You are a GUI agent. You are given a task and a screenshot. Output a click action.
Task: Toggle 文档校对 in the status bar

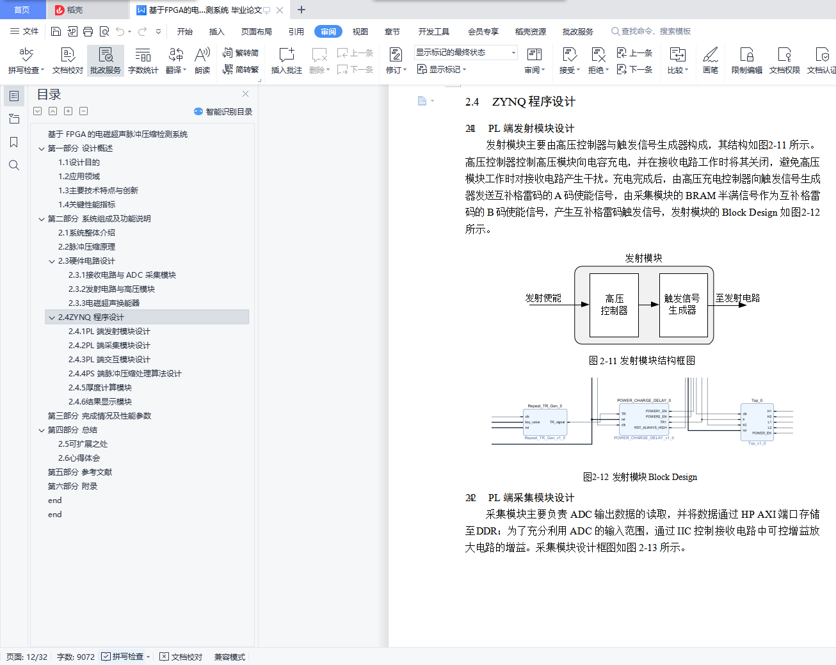[x=181, y=657]
